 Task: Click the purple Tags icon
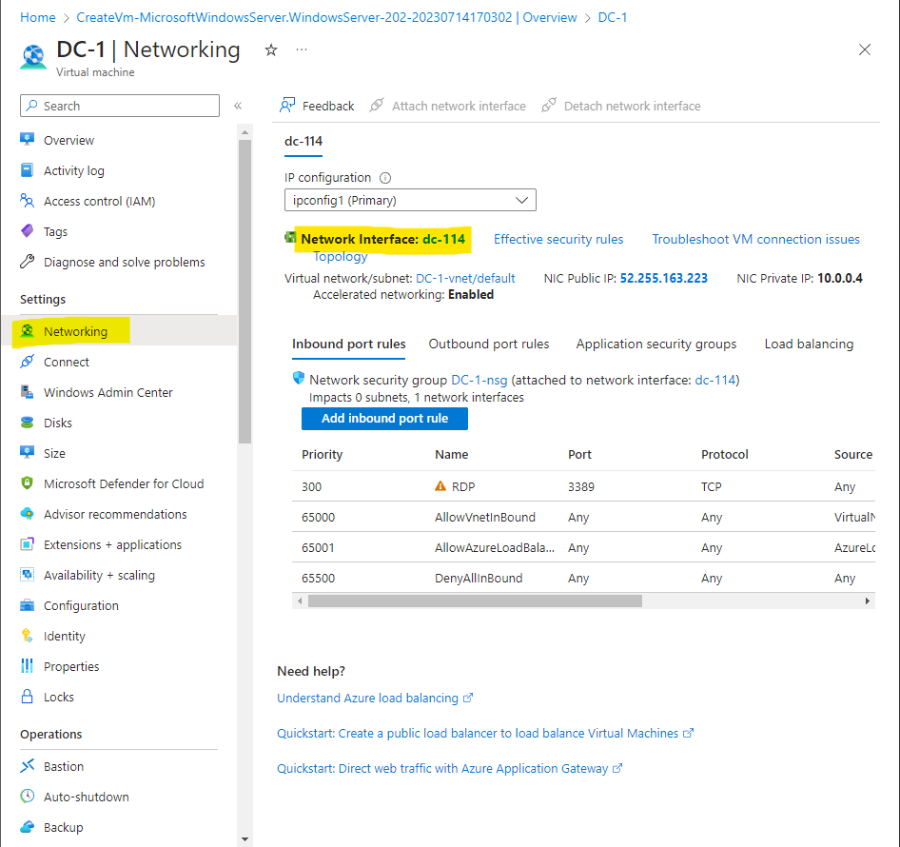[x=27, y=231]
